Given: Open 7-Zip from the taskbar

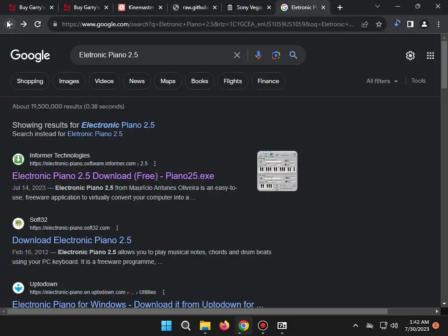Looking at the screenshot, I should coord(282,325).
